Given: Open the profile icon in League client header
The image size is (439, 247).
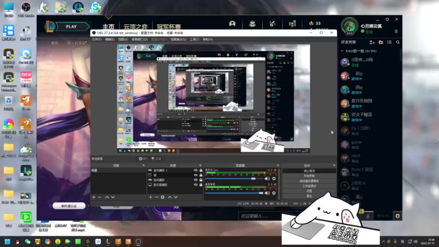Looking at the screenshot, I should (232, 24).
